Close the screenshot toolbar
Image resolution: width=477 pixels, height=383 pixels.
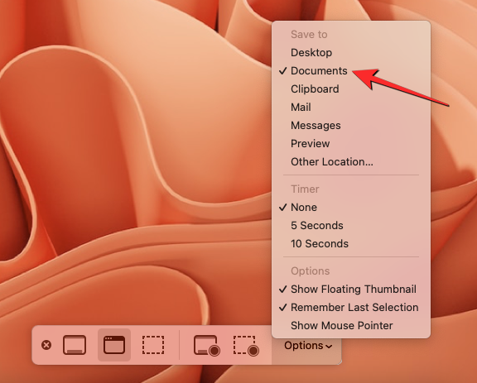tap(46, 345)
